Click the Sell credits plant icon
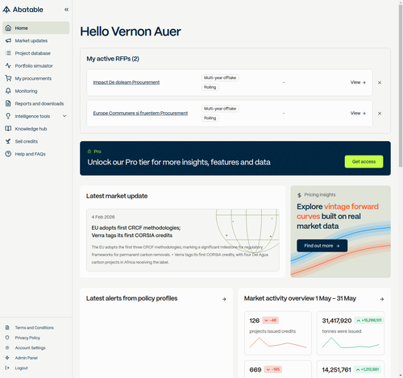The image size is (403, 378). pos(8,141)
